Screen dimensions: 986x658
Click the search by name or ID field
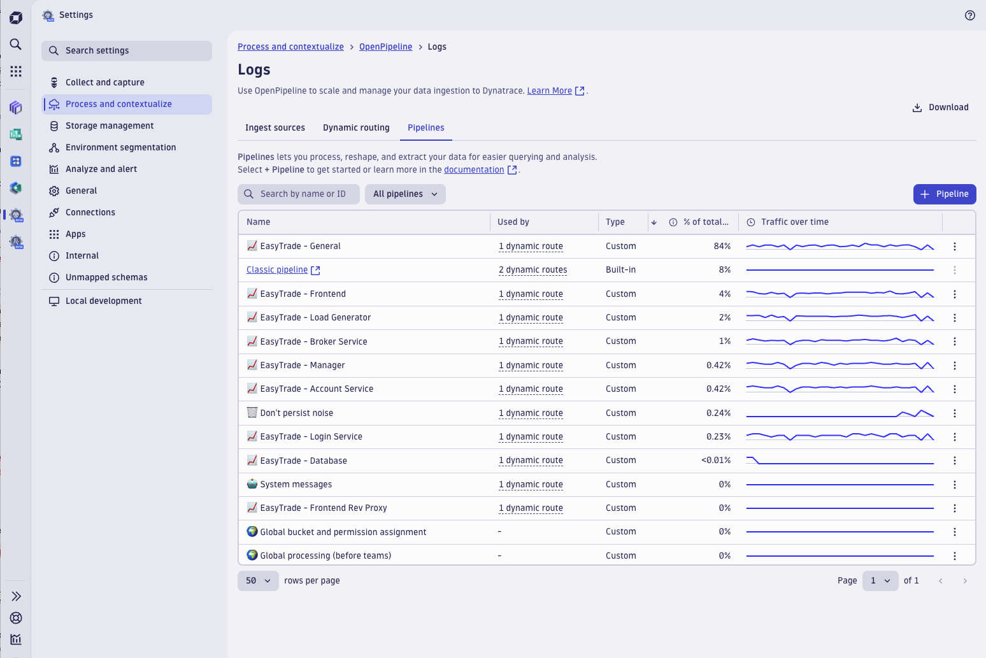coord(298,194)
